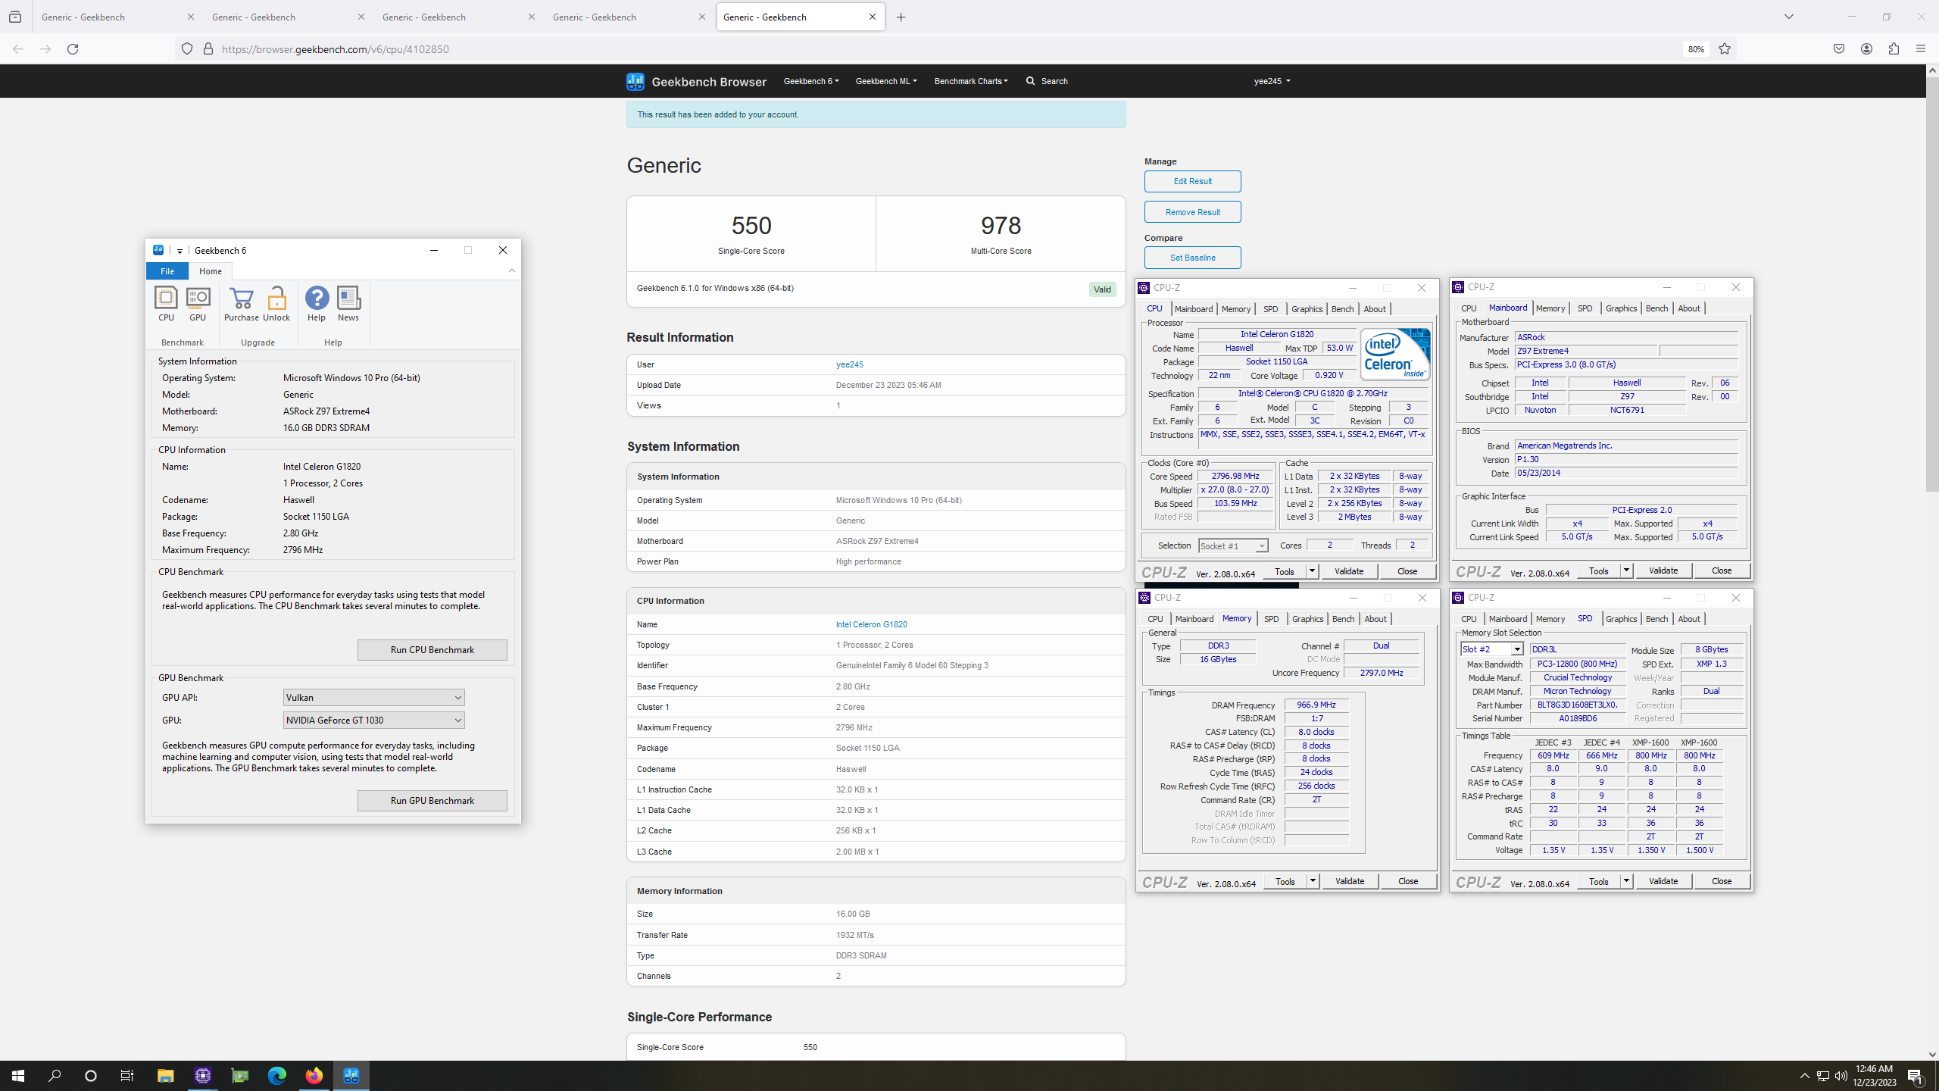Open the GPU API Vulkan dropdown
The image size is (1939, 1091).
373,697
